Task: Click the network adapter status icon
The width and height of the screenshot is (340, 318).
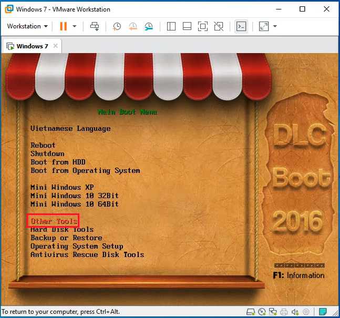Action: coord(273,312)
